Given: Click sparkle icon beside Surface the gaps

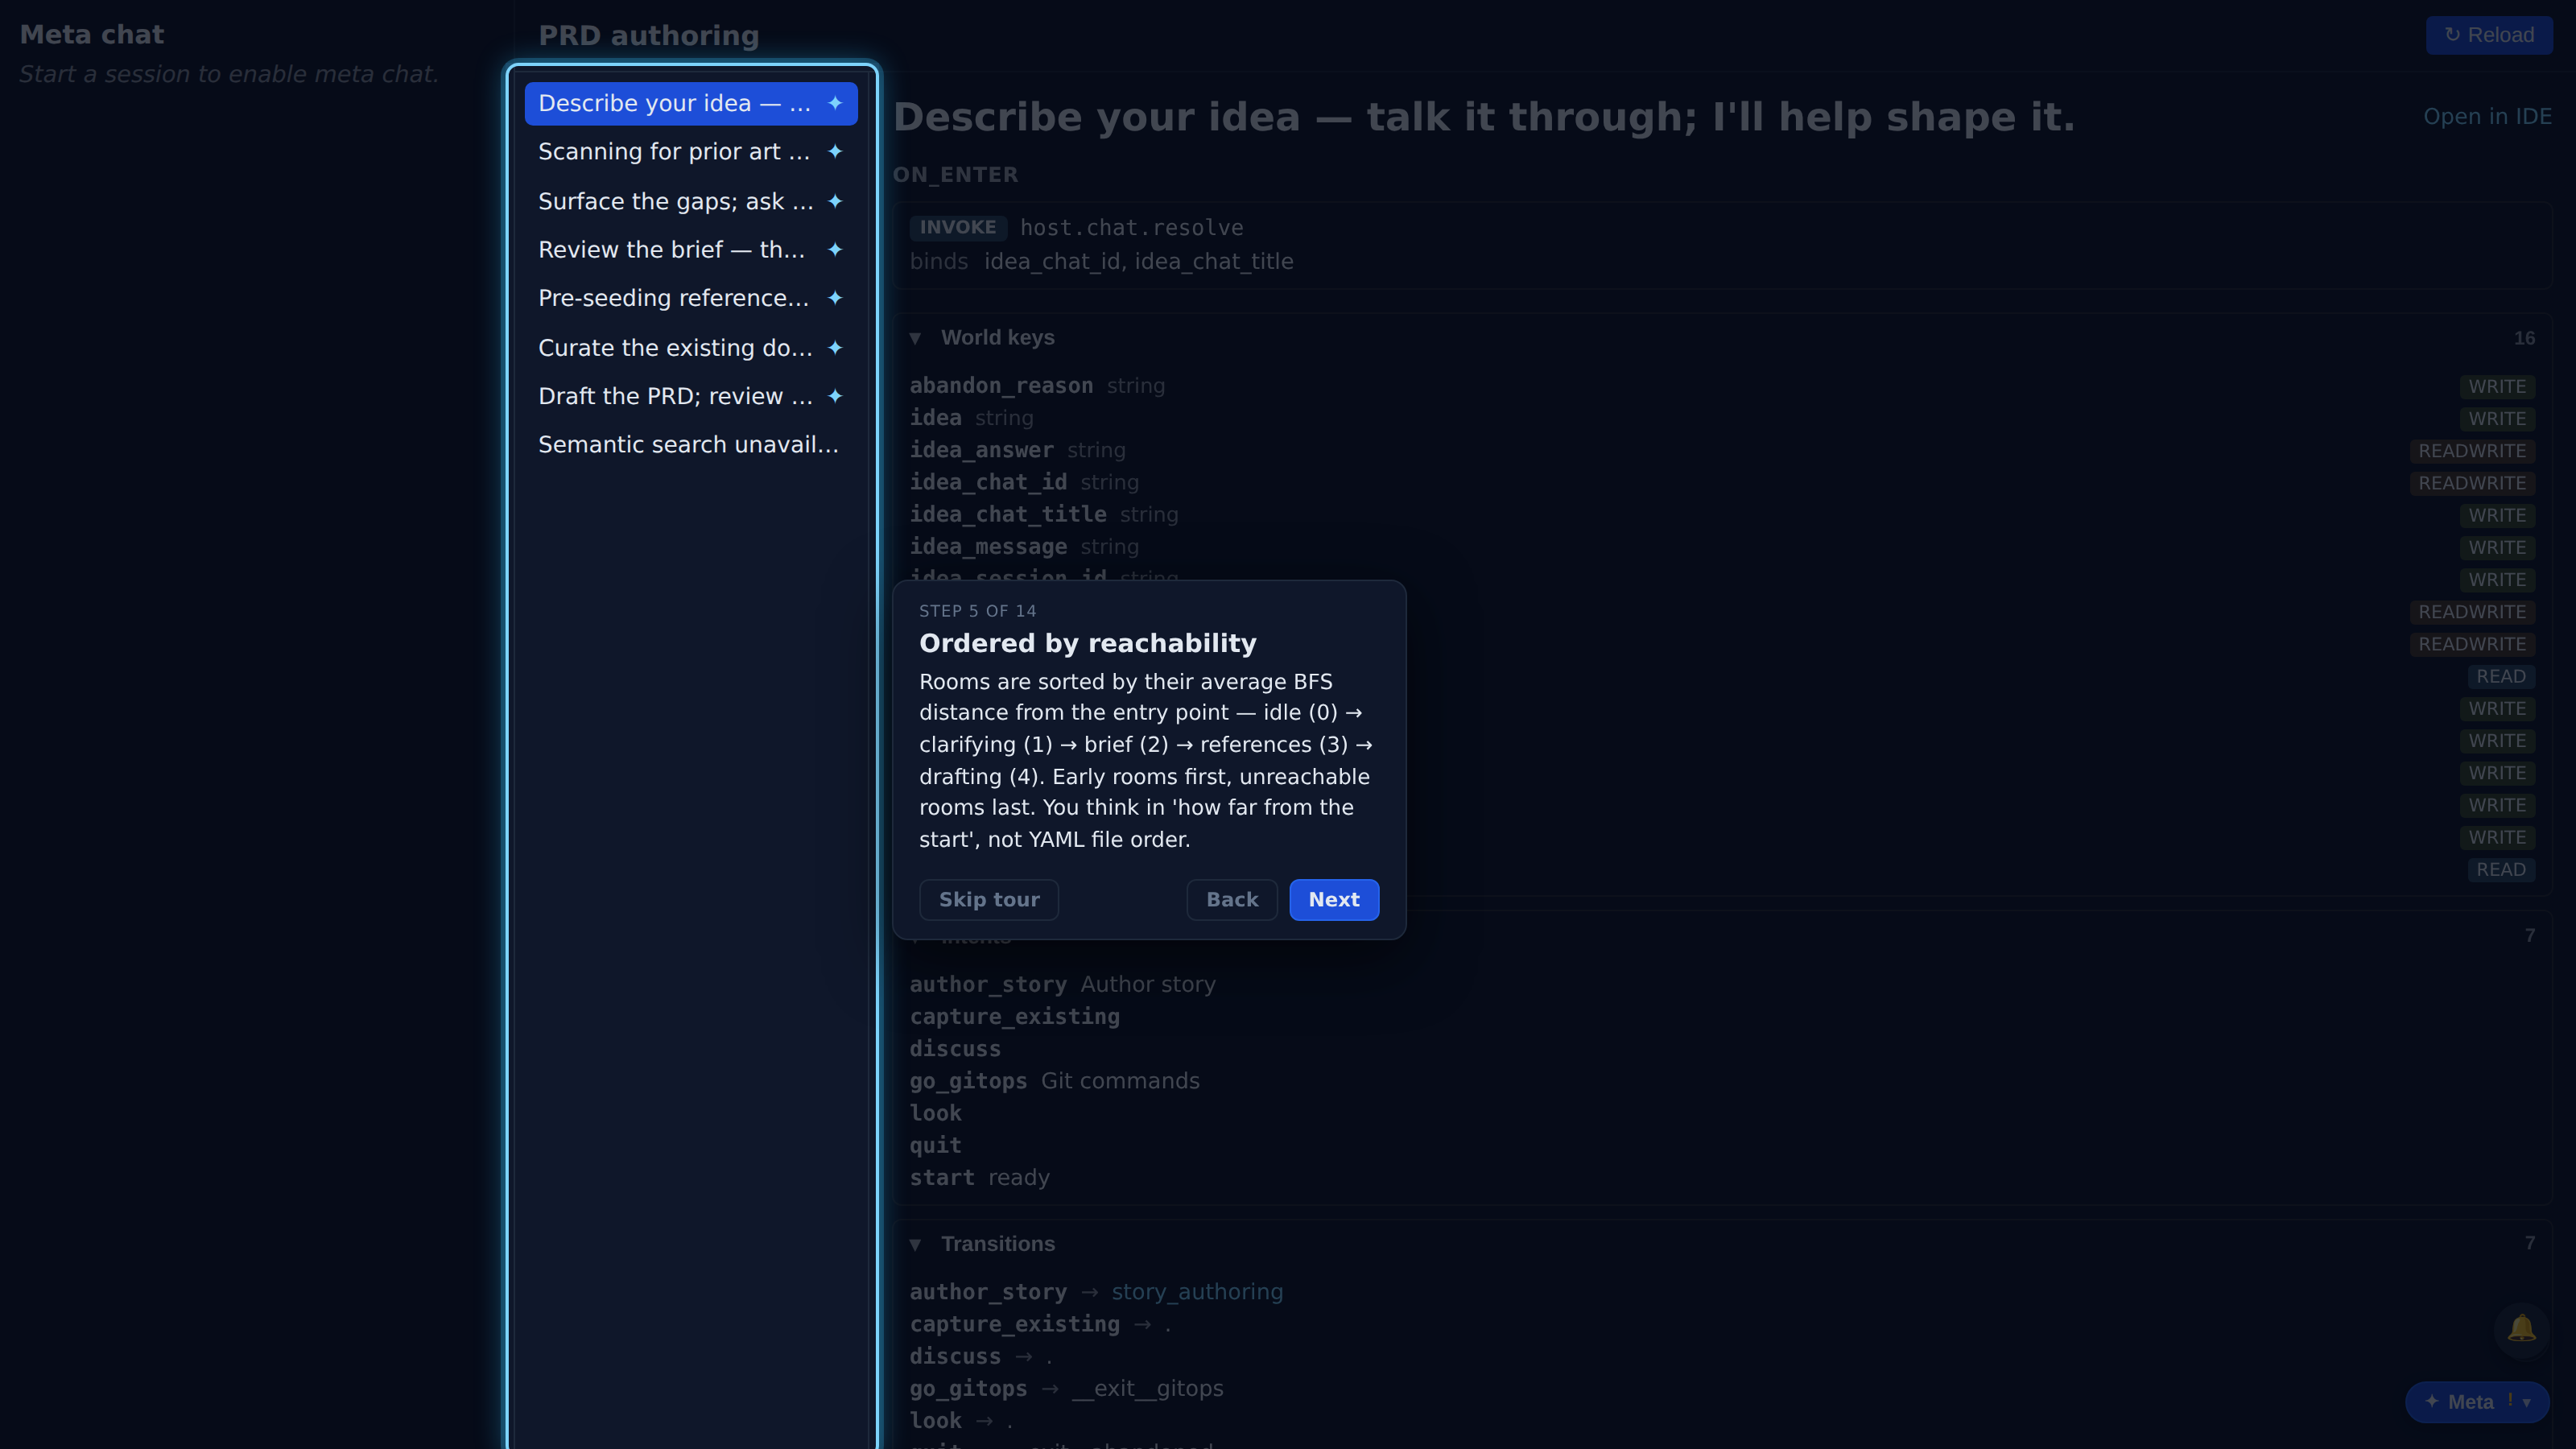Looking at the screenshot, I should tap(835, 201).
